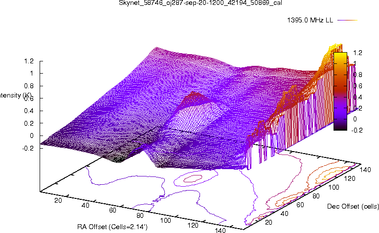This screenshot has width=379, height=233.
Task: Select the RA Offset (Cells=2.14') axis label
Action: [x=112, y=227]
